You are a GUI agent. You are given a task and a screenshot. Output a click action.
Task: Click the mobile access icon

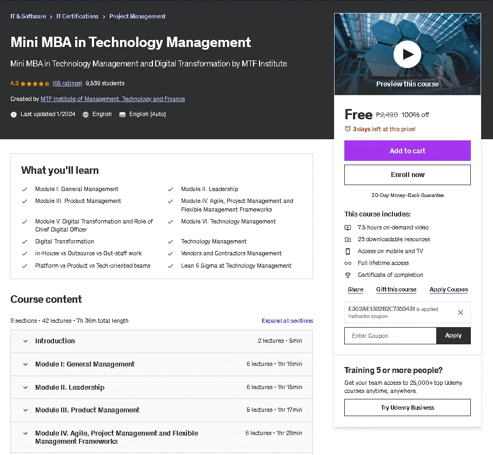[348, 251]
